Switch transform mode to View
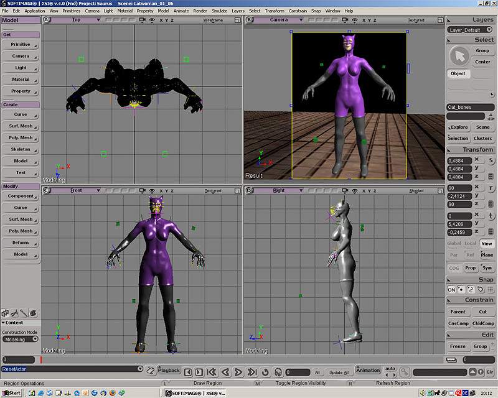 coord(486,244)
